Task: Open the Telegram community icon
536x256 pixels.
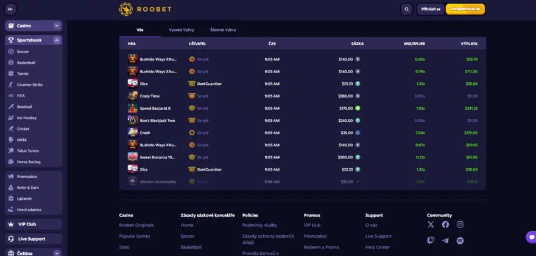Action: [445, 240]
